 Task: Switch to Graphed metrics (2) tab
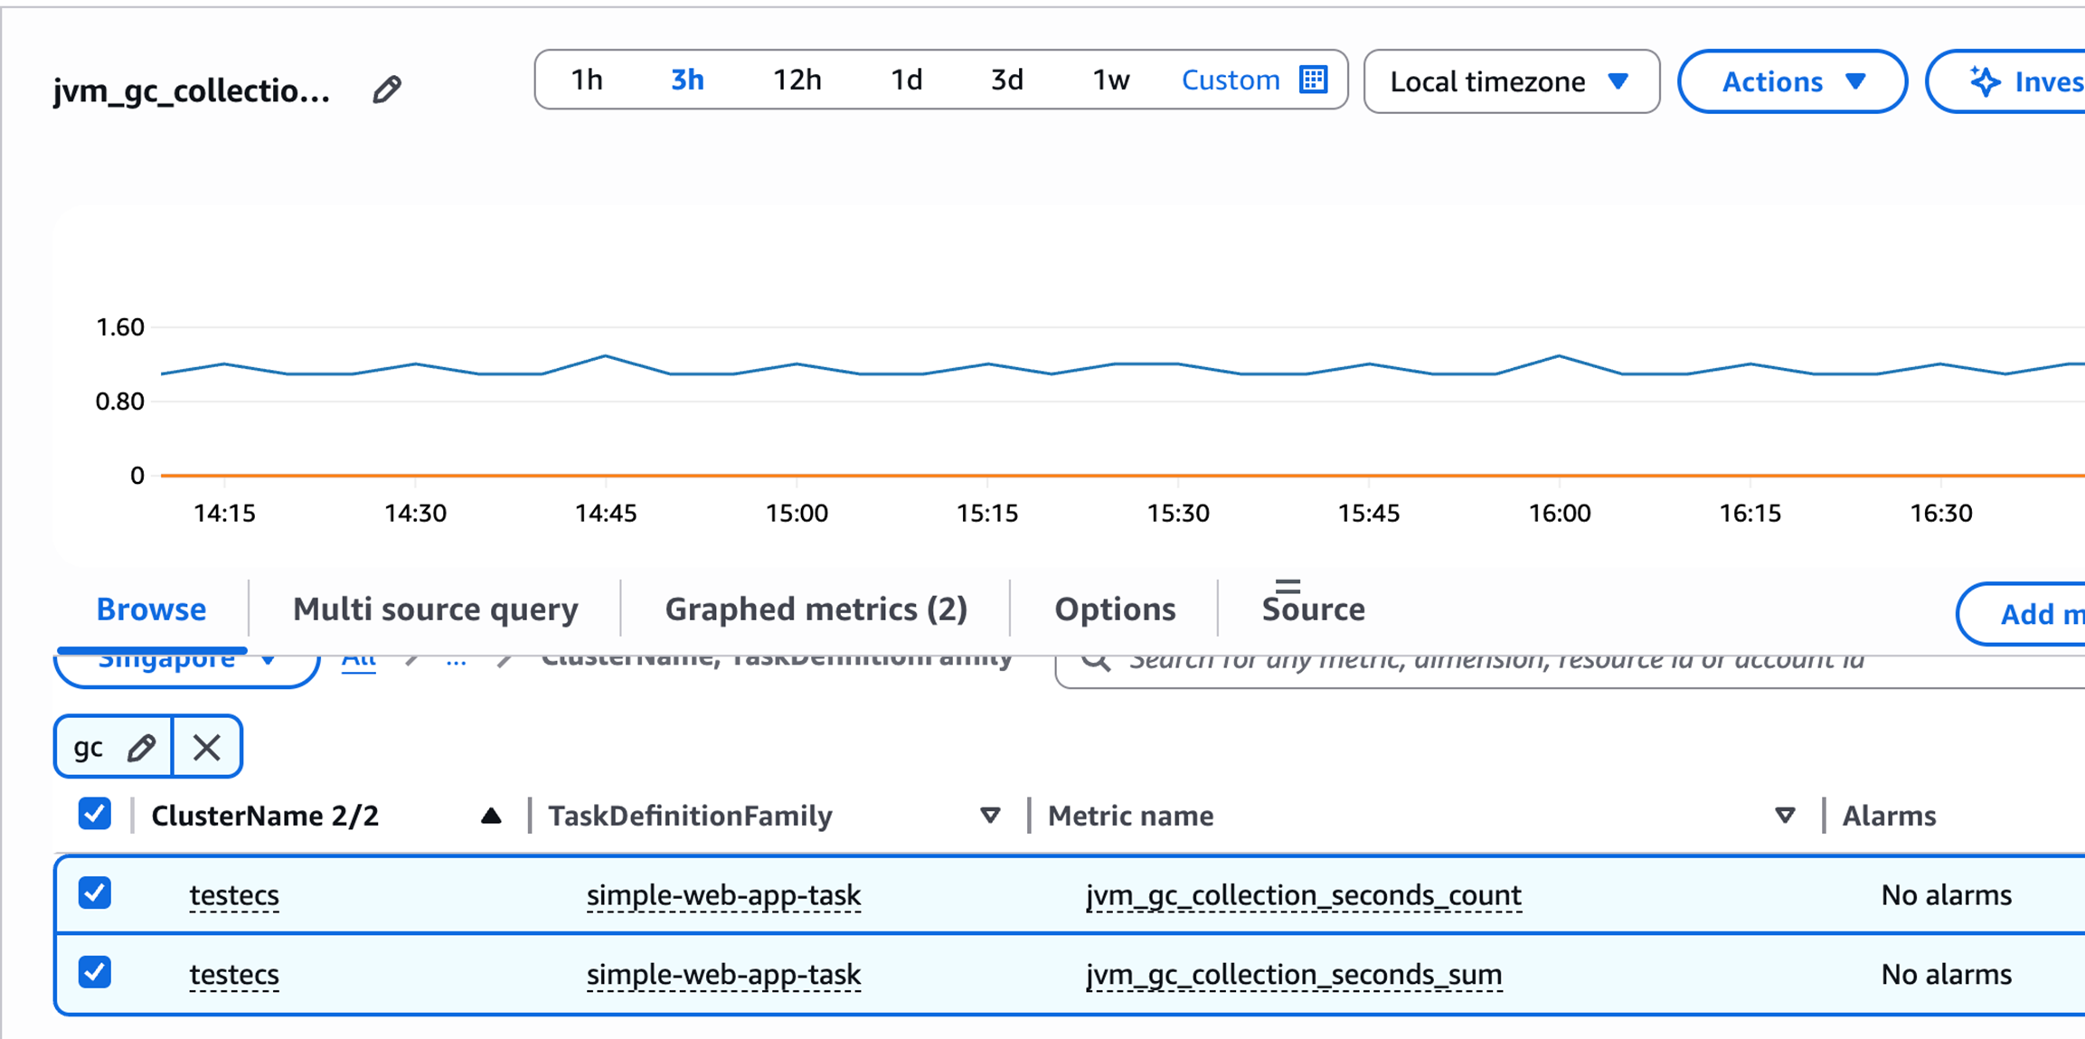click(816, 609)
